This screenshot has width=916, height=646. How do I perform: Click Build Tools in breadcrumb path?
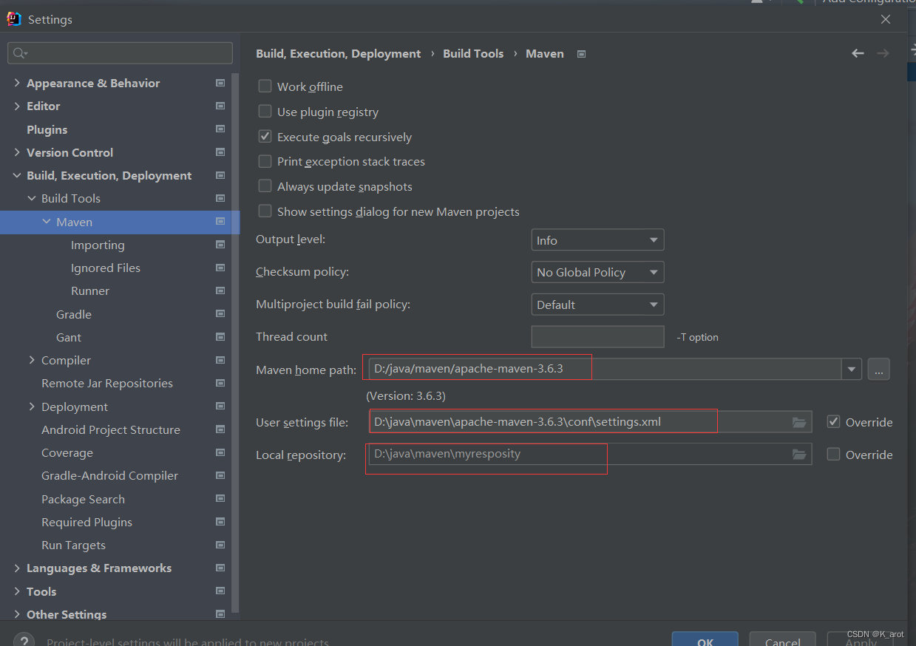tap(473, 54)
